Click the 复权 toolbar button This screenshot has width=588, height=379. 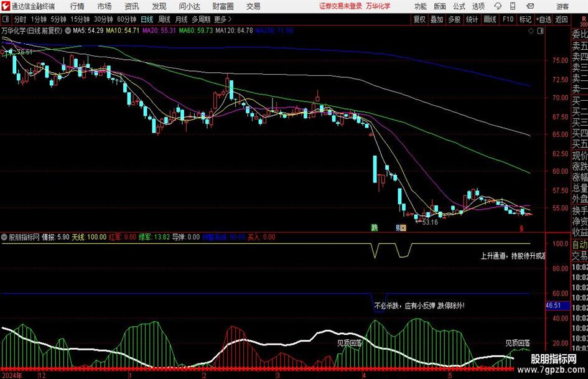[x=419, y=19]
